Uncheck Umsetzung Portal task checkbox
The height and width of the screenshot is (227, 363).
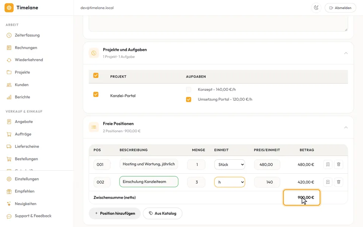(x=189, y=100)
